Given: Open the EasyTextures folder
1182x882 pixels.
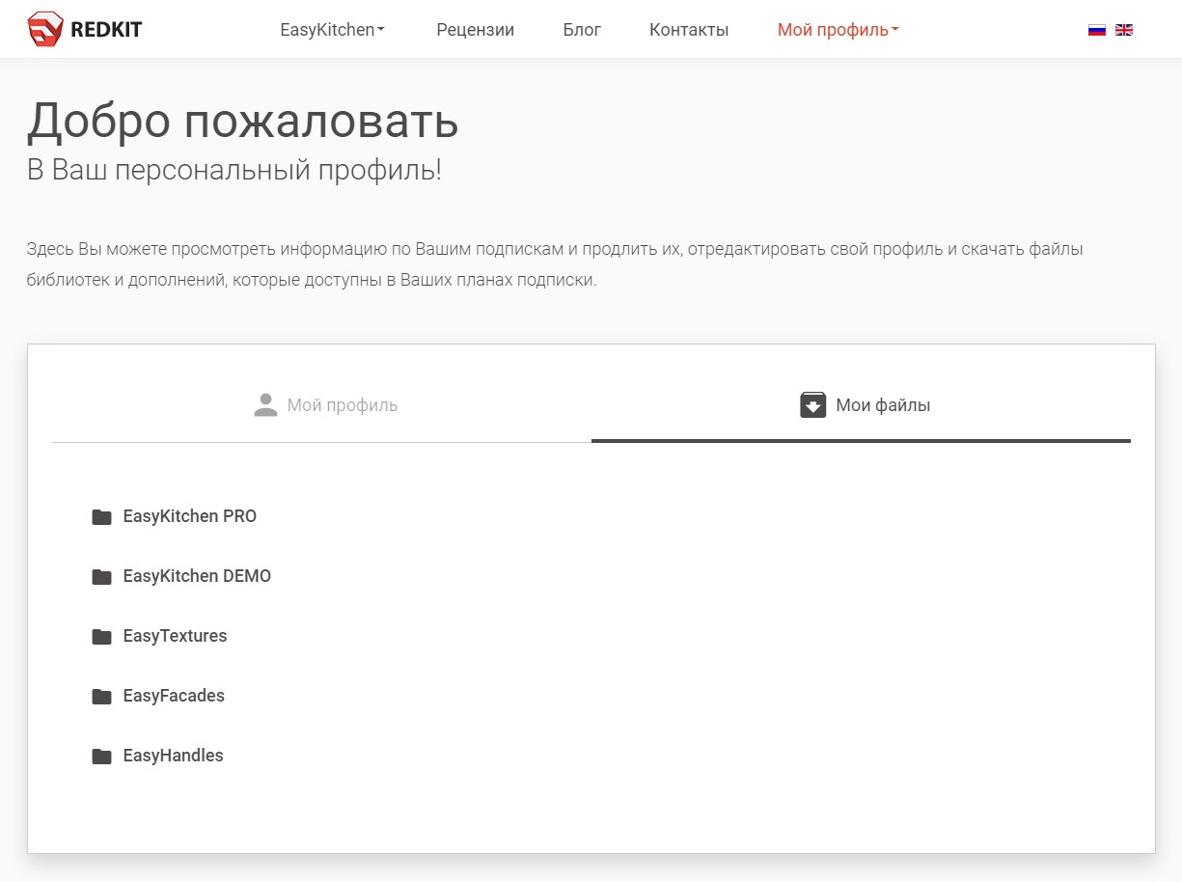Looking at the screenshot, I should [x=175, y=636].
